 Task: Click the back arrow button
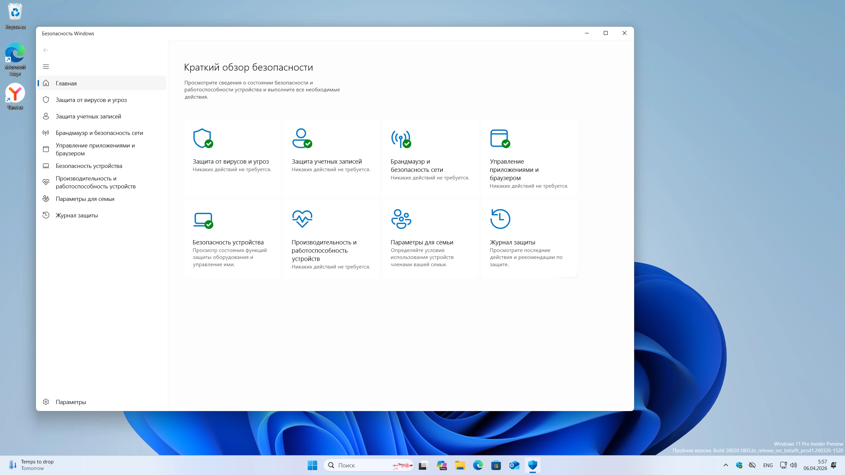[x=46, y=50]
